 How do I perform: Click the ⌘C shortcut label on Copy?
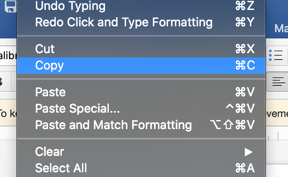click(245, 65)
